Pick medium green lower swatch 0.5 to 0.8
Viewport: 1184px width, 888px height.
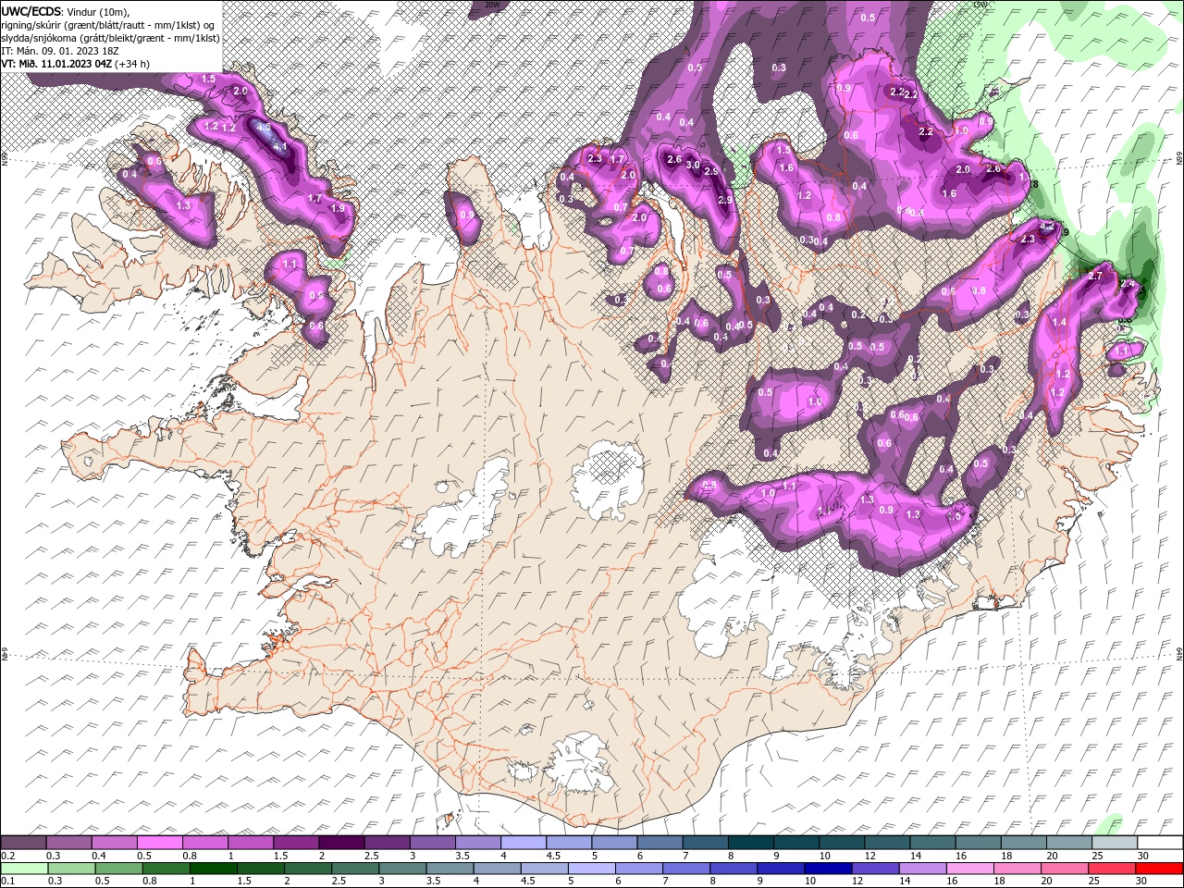(119, 869)
